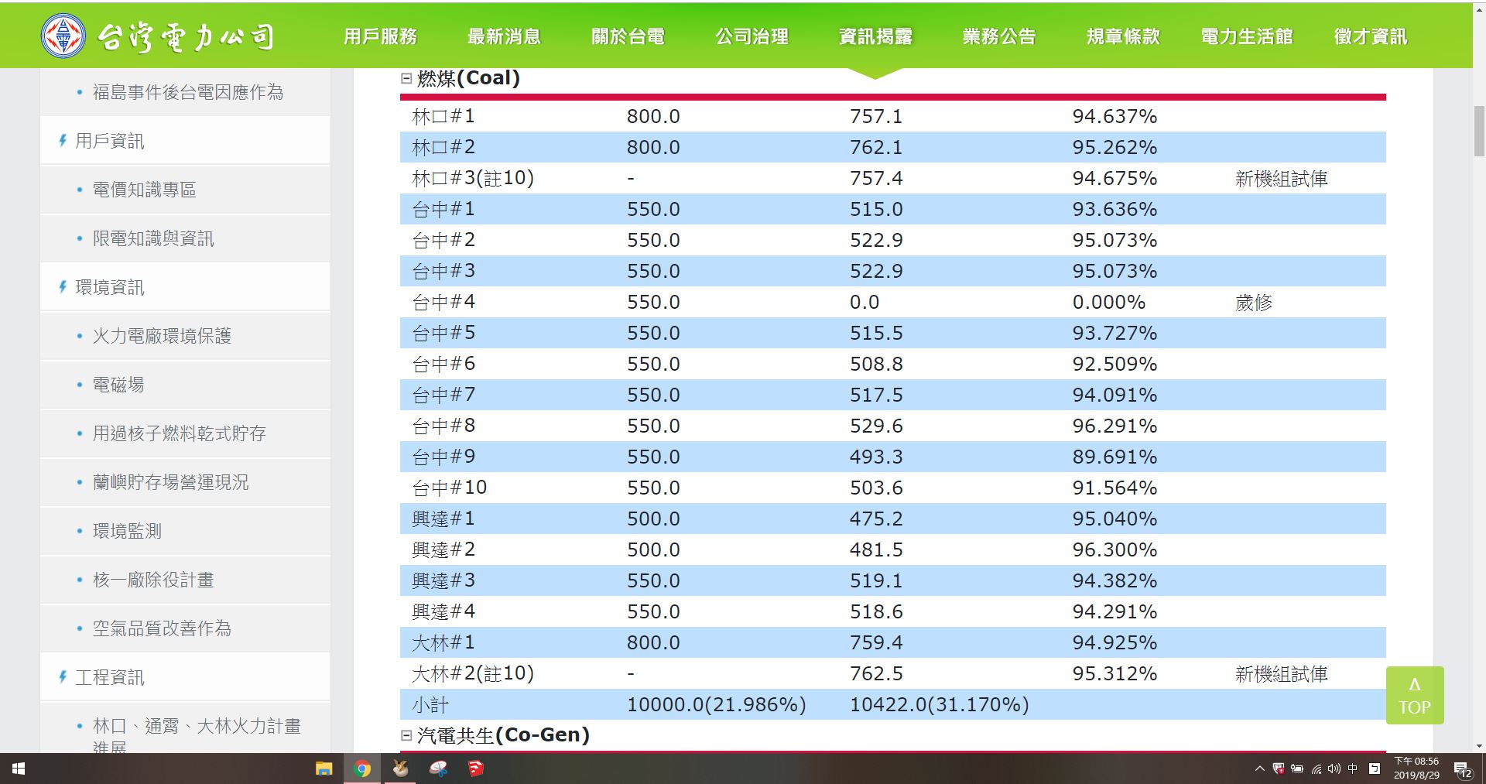Image resolution: width=1486 pixels, height=784 pixels.
Task: Open 福島事件後台電因應作為 sidebar link
Action: (x=188, y=92)
